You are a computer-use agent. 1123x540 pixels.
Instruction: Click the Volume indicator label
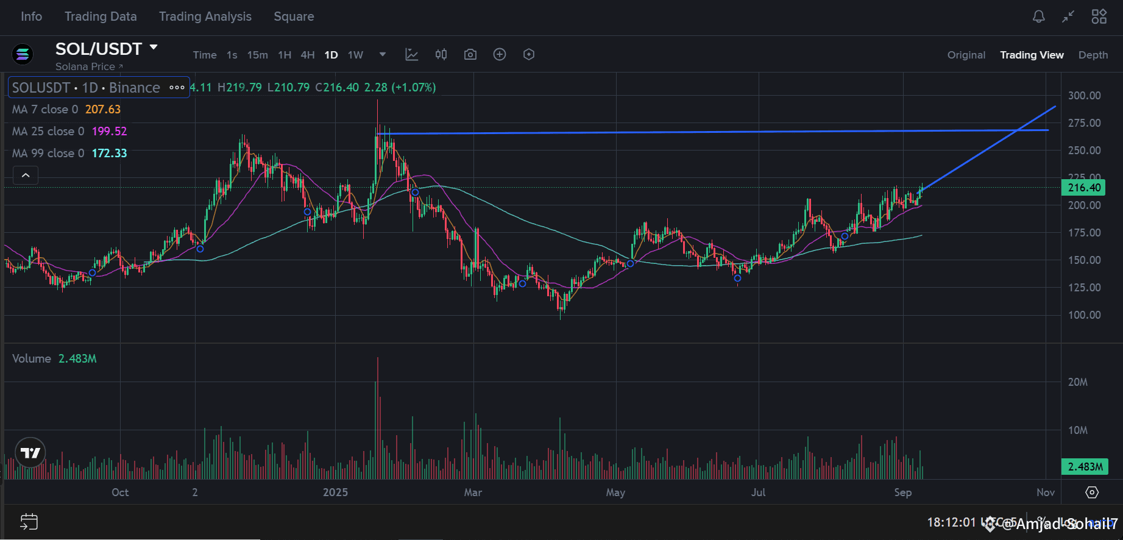coord(32,359)
